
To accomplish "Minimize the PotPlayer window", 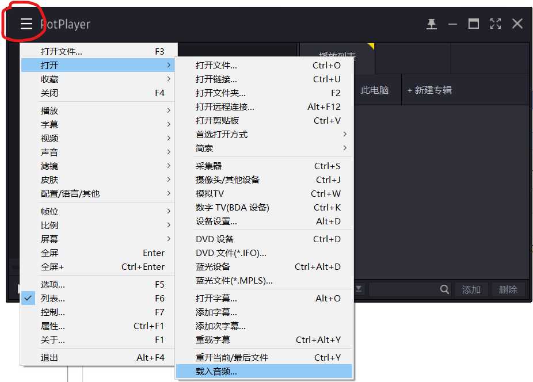I will click(x=452, y=24).
